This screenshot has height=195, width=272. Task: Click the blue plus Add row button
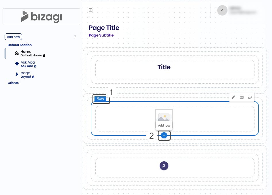(164, 135)
